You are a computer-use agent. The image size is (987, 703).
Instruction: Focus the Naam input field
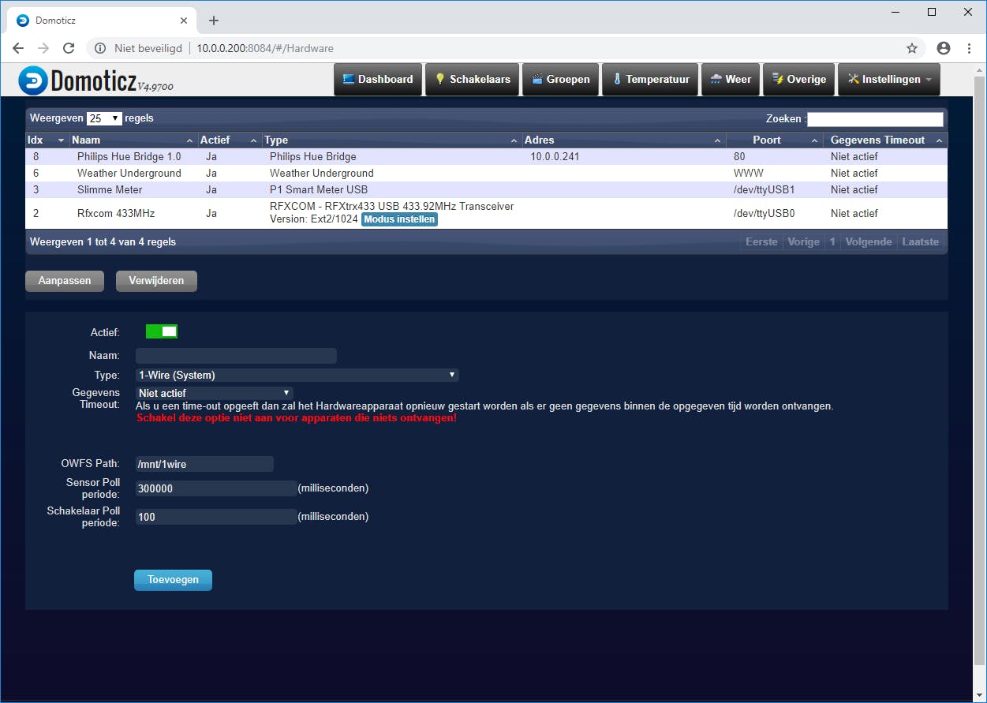(236, 356)
